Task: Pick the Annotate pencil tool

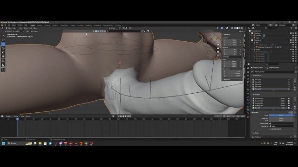Action: pyautogui.click(x=3, y=61)
